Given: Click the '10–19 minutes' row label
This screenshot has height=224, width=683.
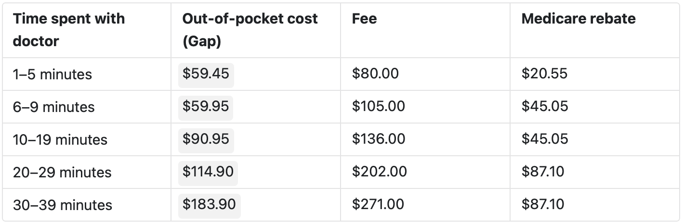Looking at the screenshot, I should tap(60, 140).
